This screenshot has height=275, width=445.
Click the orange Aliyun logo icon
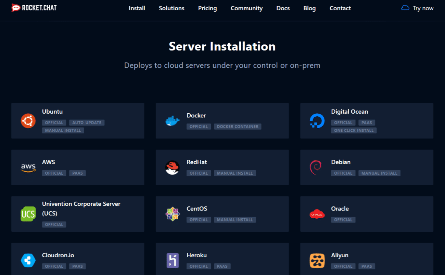(x=317, y=260)
